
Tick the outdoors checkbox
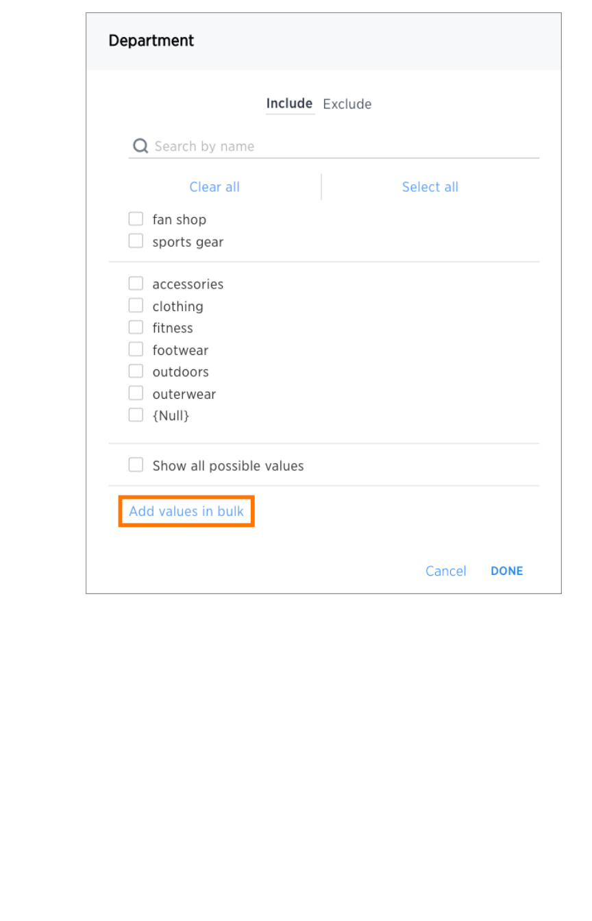[136, 371]
